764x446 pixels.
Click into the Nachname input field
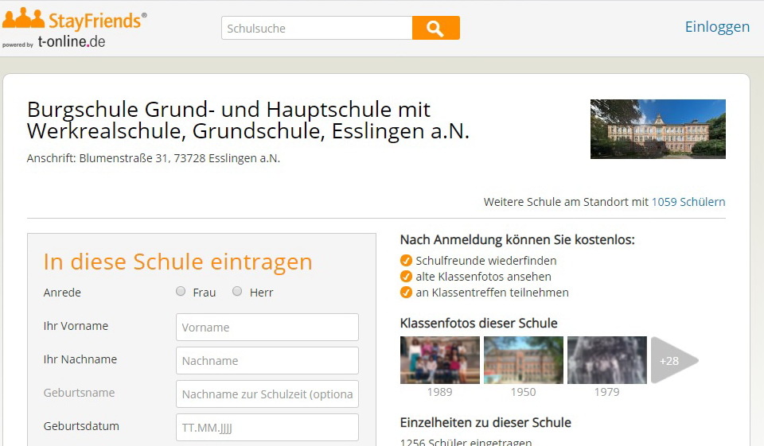click(x=267, y=360)
